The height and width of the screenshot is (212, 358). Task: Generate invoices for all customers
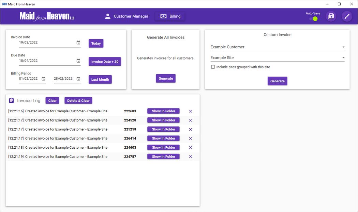coord(166,79)
